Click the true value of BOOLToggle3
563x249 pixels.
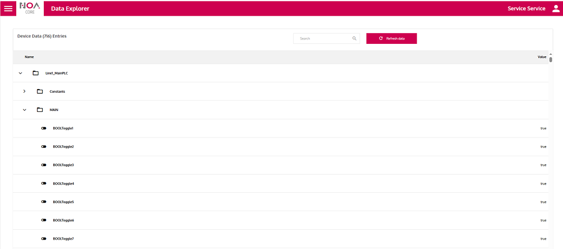click(x=544, y=165)
